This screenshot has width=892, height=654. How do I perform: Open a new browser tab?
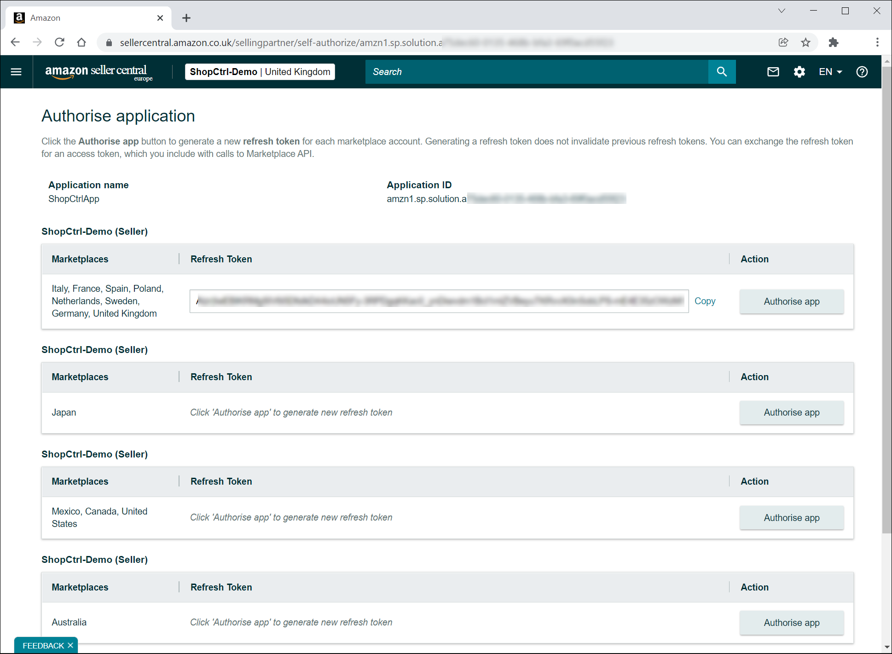click(x=186, y=18)
